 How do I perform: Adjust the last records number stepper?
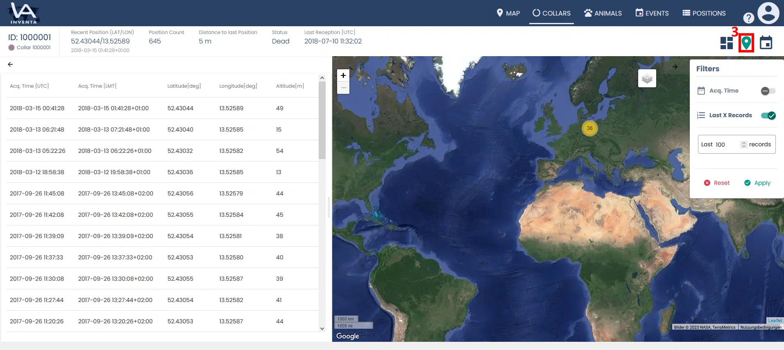[743, 145]
